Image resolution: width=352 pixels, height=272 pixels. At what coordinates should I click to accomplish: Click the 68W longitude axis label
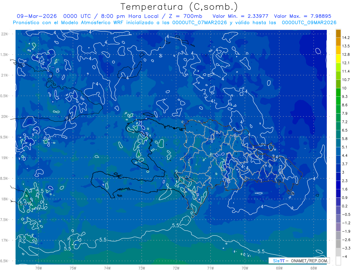tap(314, 268)
